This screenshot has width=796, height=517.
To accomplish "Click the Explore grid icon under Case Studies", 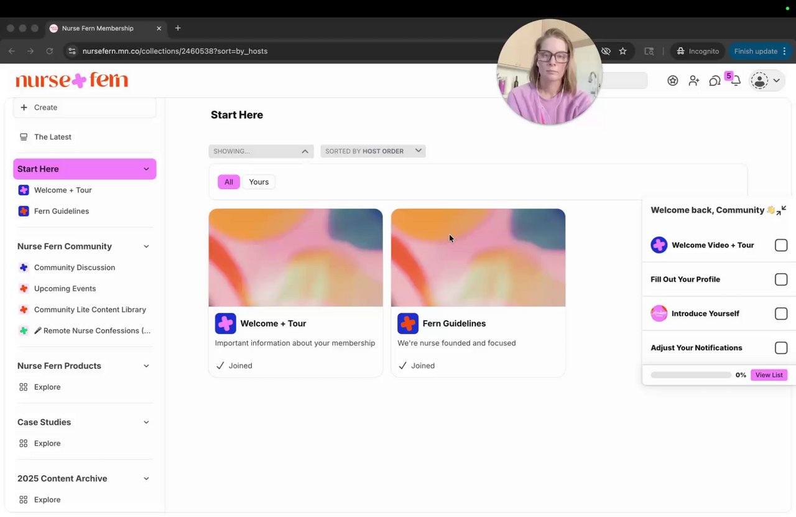I will [24, 444].
